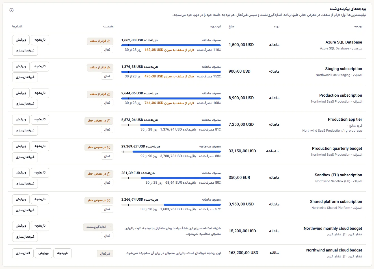Edit the Northwind annual cloud budget

pyautogui.click(x=44, y=253)
